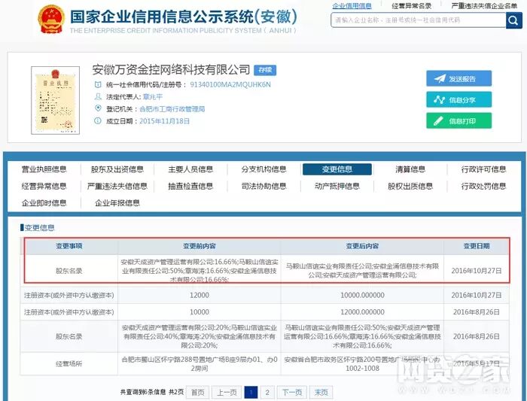Open the 严重违法失信企业名单 top link

[x=484, y=6]
